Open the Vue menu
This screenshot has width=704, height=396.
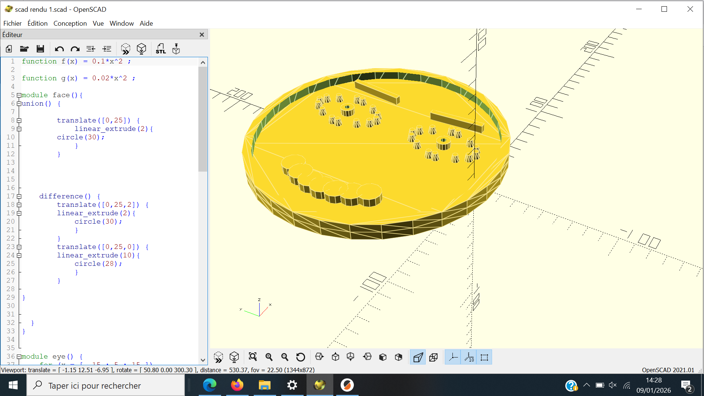98,23
